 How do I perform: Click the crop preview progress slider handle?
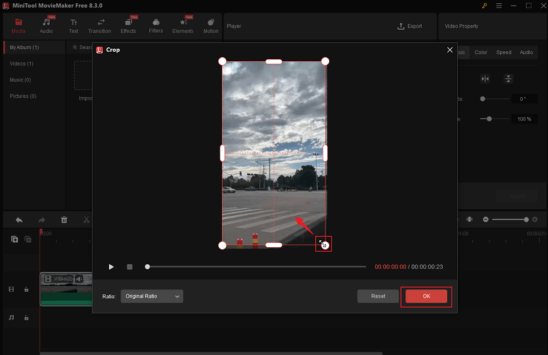pos(148,267)
